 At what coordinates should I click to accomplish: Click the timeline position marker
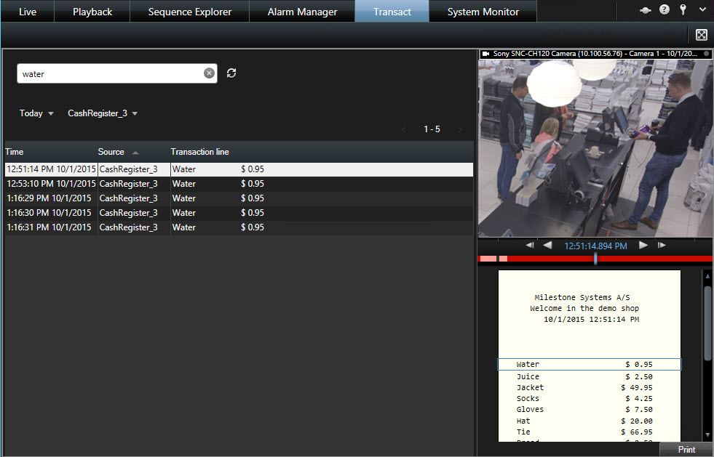(x=595, y=258)
